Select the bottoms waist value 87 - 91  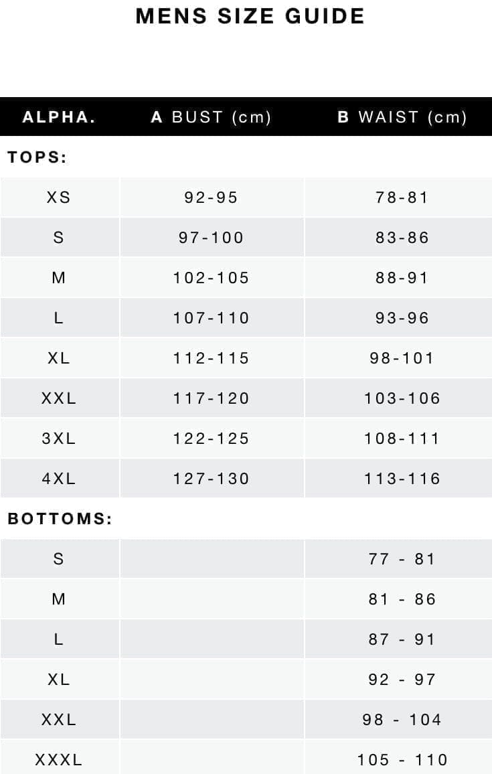[402, 639]
